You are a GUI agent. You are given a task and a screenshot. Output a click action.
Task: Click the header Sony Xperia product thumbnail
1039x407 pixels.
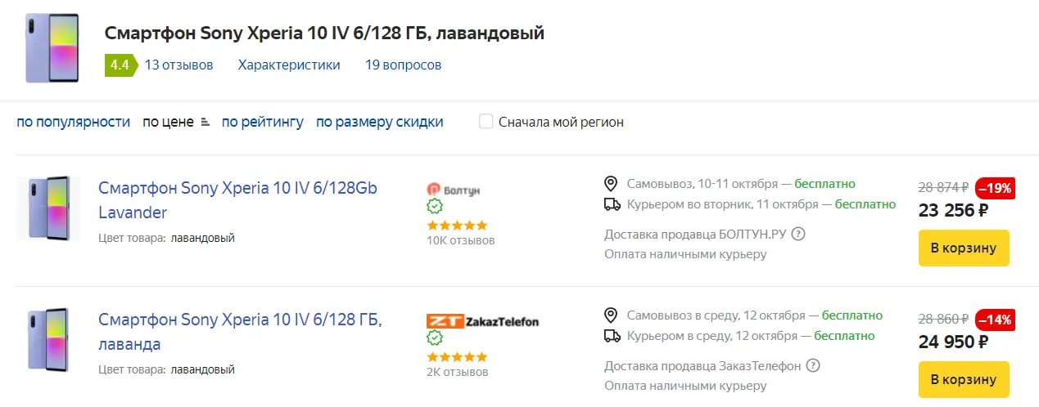(x=52, y=47)
